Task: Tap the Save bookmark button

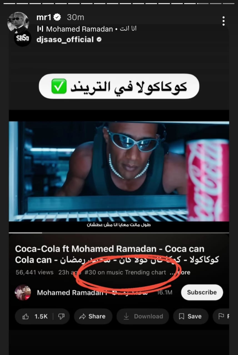Action: pyautogui.click(x=190, y=316)
